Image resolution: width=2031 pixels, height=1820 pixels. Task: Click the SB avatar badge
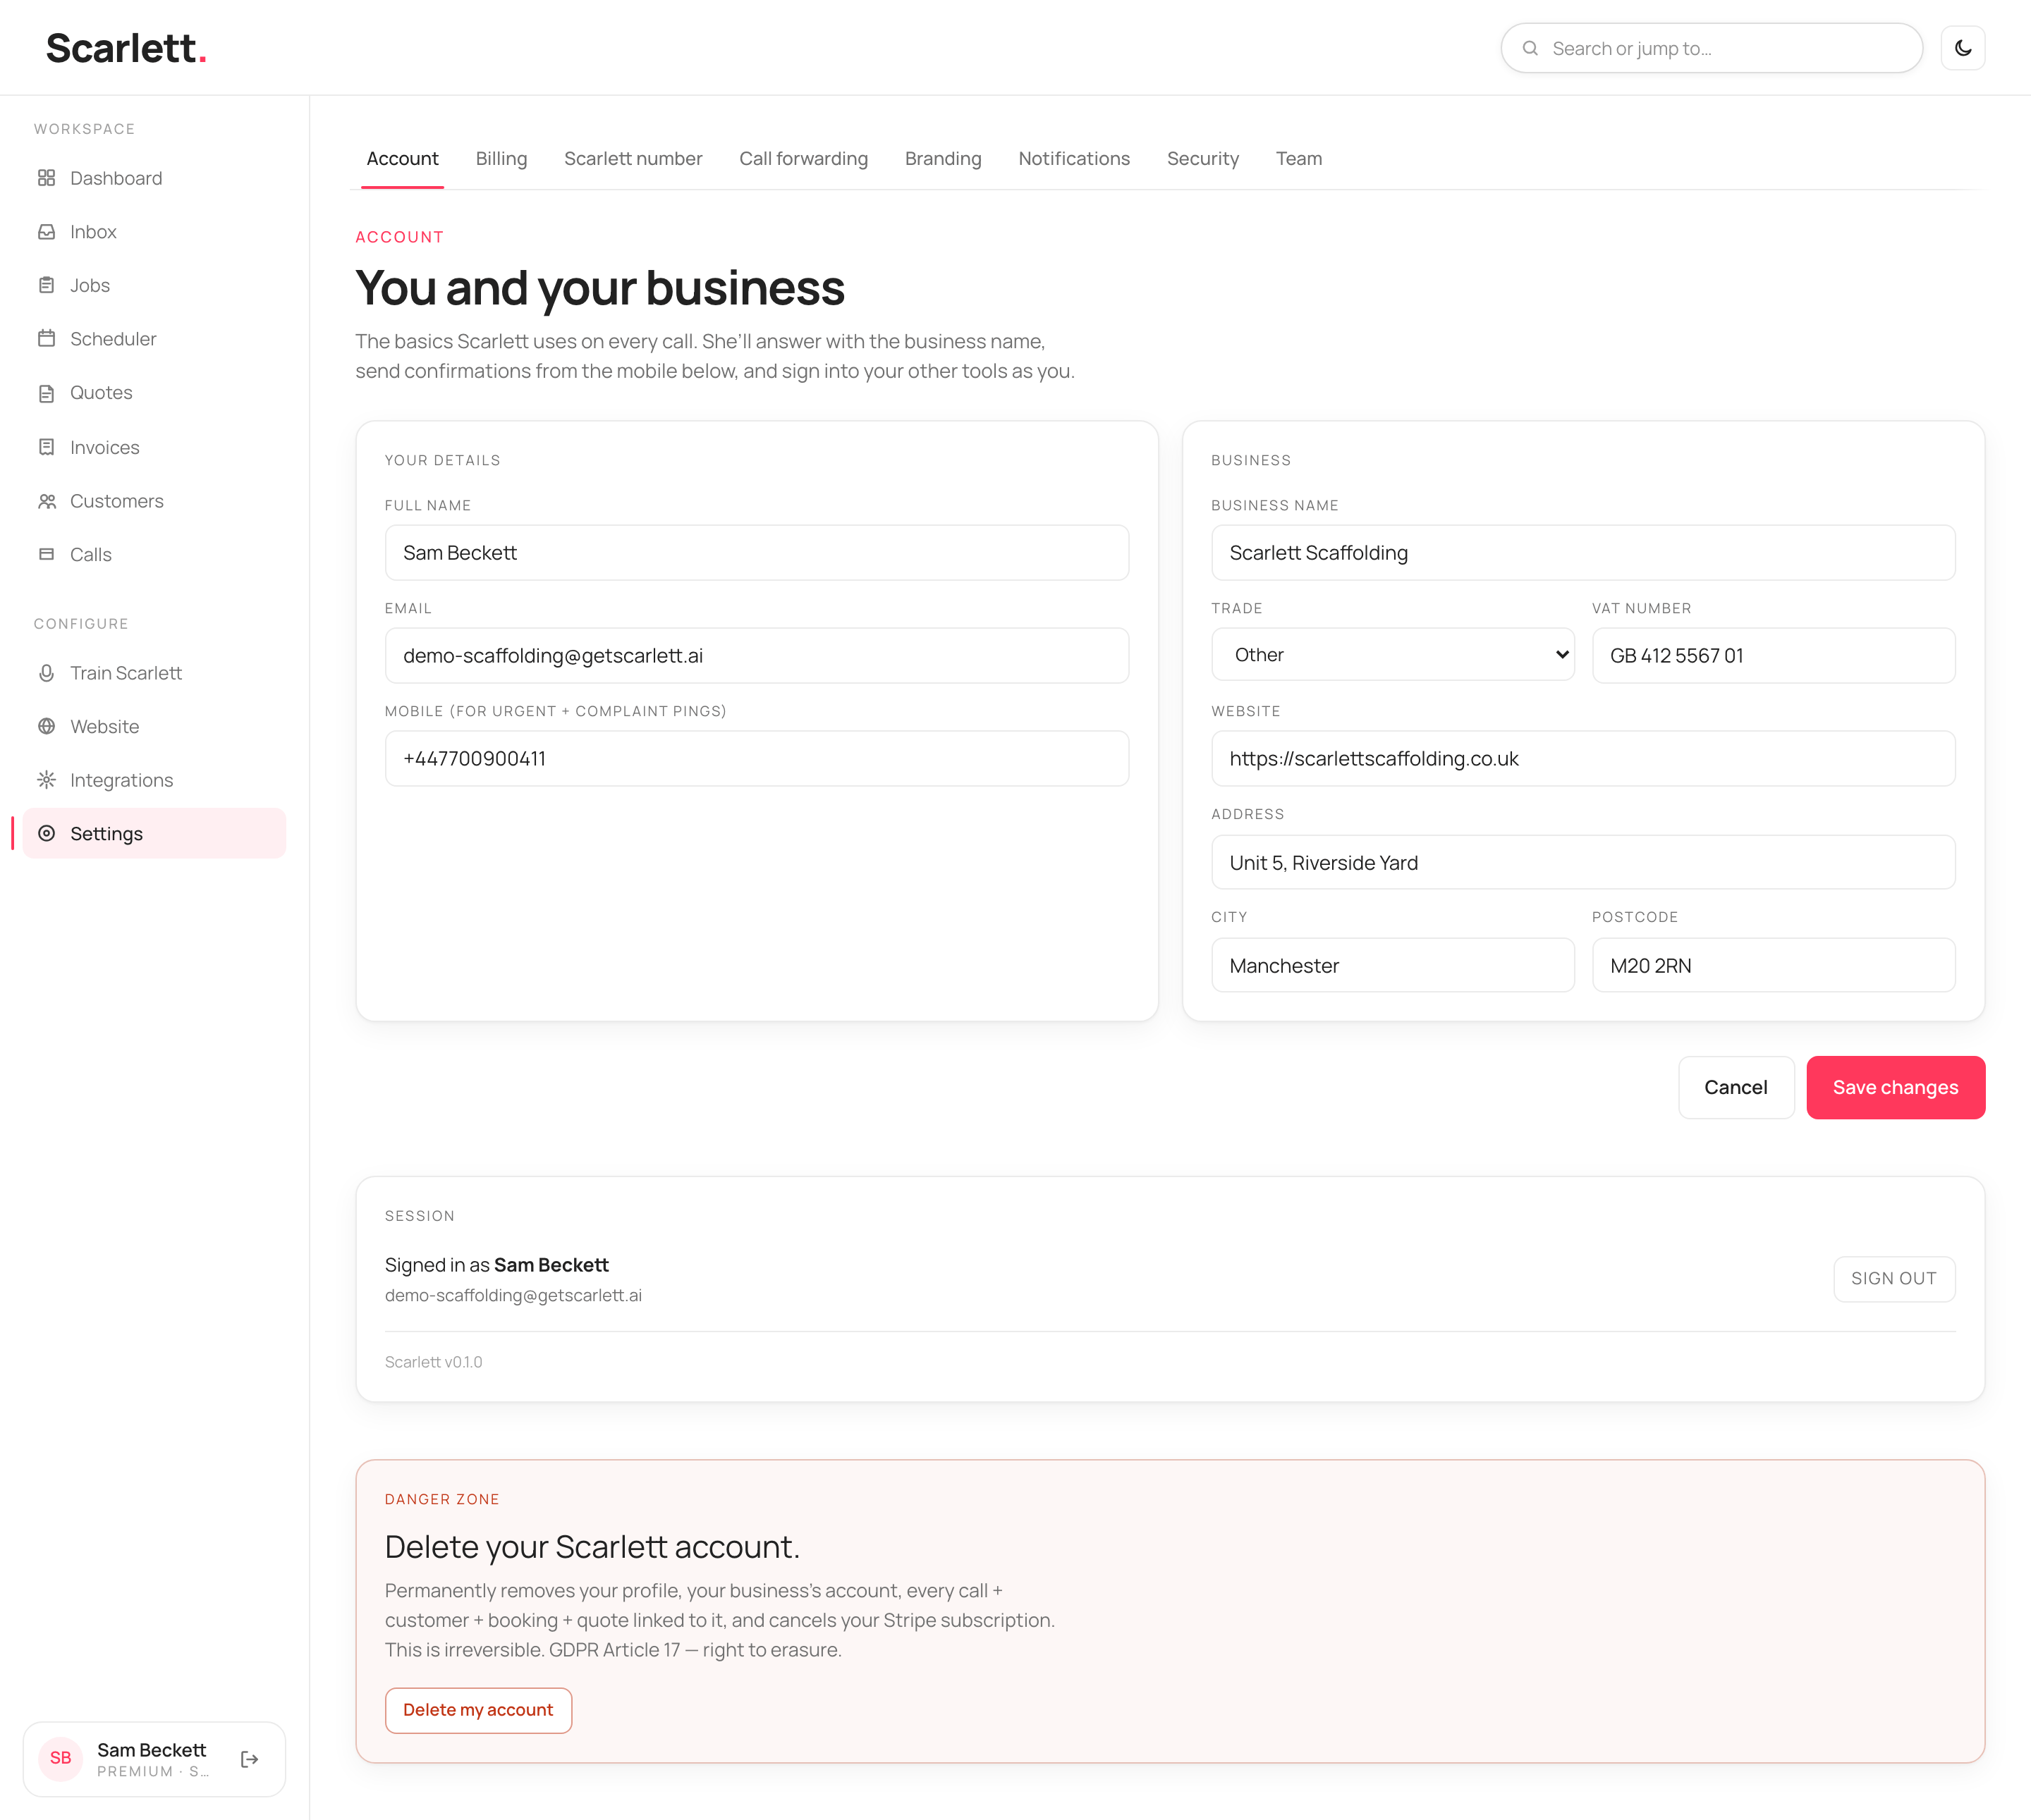60,1758
